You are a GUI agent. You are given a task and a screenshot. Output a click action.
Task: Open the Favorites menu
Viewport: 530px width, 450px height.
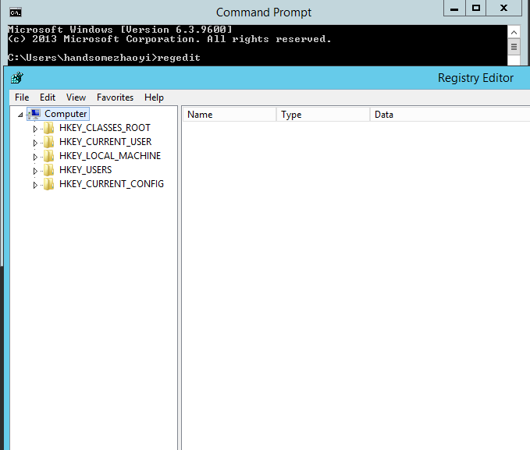click(115, 97)
